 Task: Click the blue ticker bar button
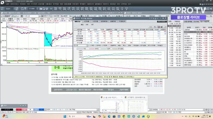41,109
